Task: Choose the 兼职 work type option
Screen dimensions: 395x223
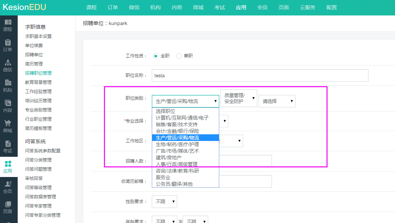Action: (179, 56)
